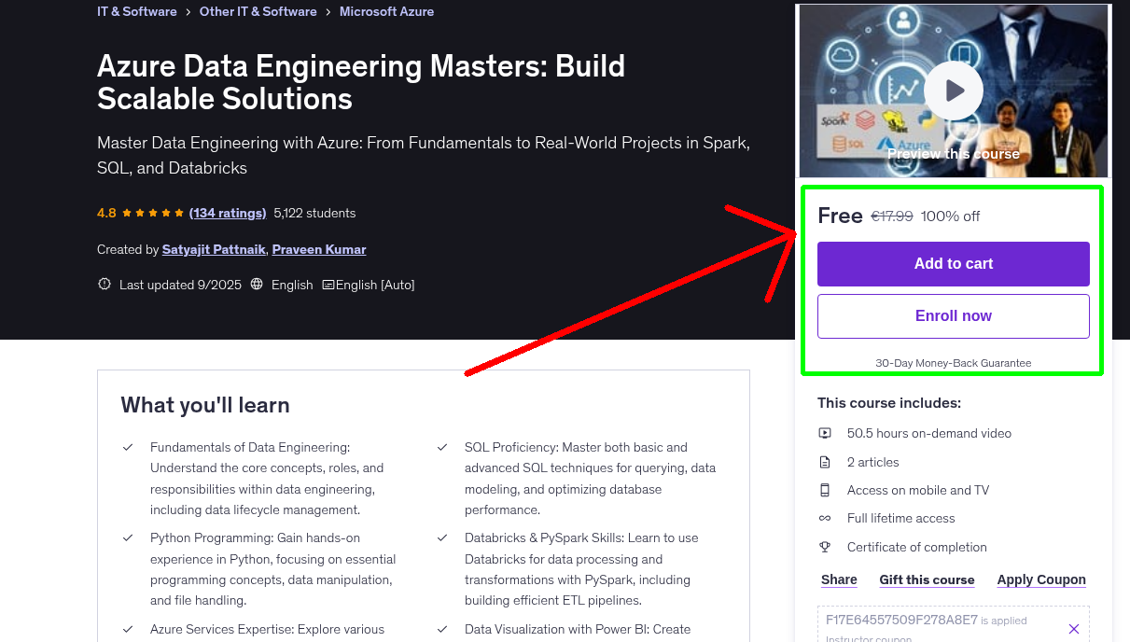Click the Enroll now button
This screenshot has width=1130, height=642.
click(953, 315)
